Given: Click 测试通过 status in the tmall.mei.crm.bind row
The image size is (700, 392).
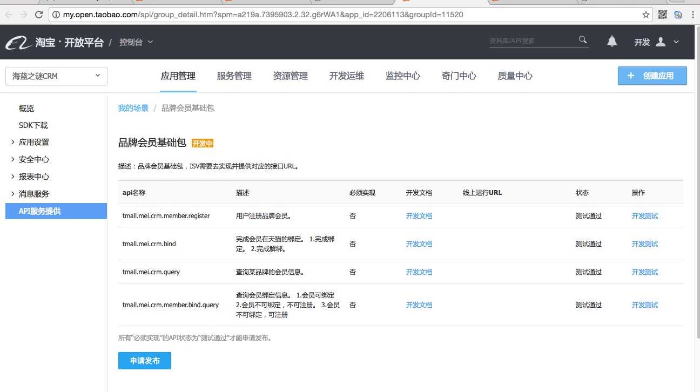Looking at the screenshot, I should pyautogui.click(x=589, y=244).
